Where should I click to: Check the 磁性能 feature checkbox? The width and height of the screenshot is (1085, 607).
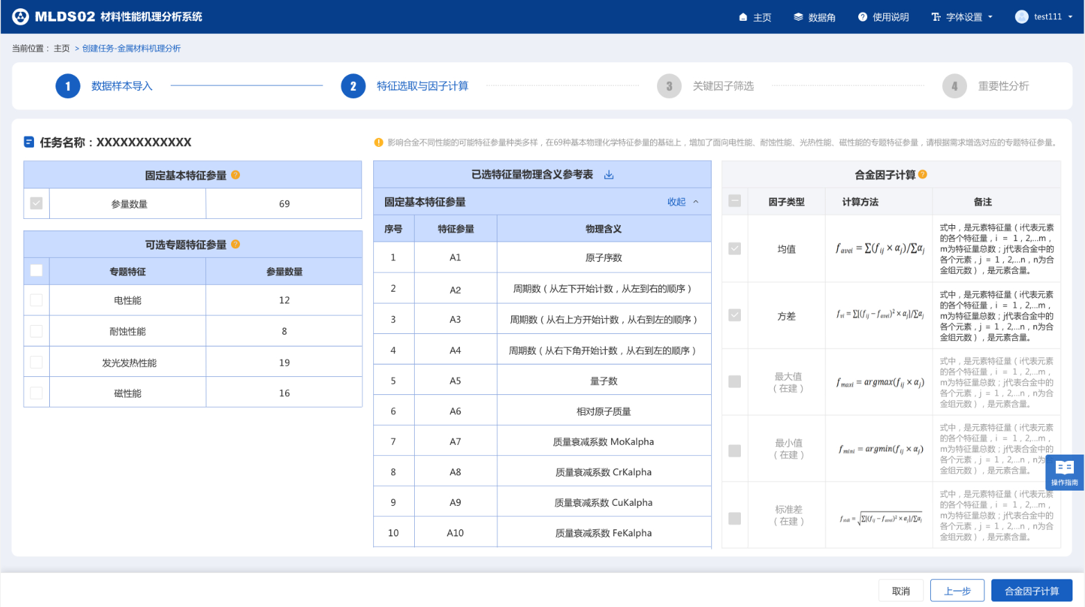(x=37, y=393)
